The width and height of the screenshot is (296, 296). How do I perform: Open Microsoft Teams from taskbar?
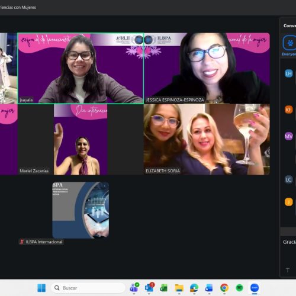tap(134, 288)
